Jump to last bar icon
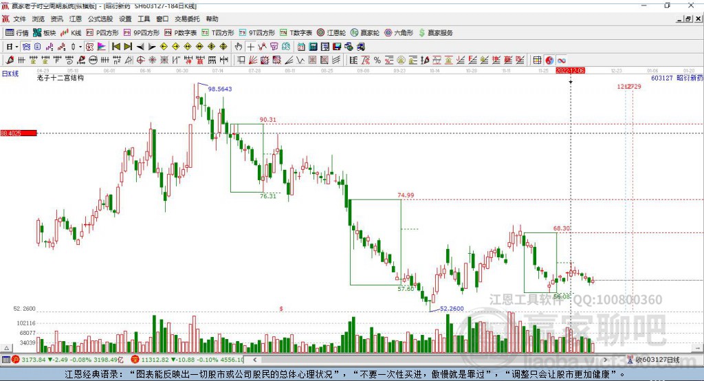This screenshot has height=381, width=704. 128,47
